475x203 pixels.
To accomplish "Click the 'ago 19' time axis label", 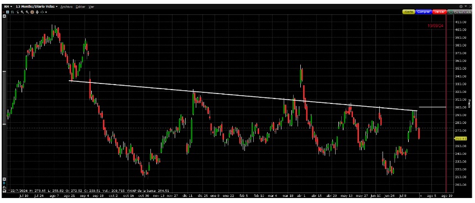I will pos(446,196).
